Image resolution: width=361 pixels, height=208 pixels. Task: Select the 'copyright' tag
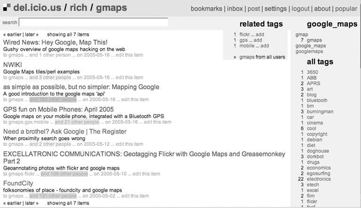(317, 134)
